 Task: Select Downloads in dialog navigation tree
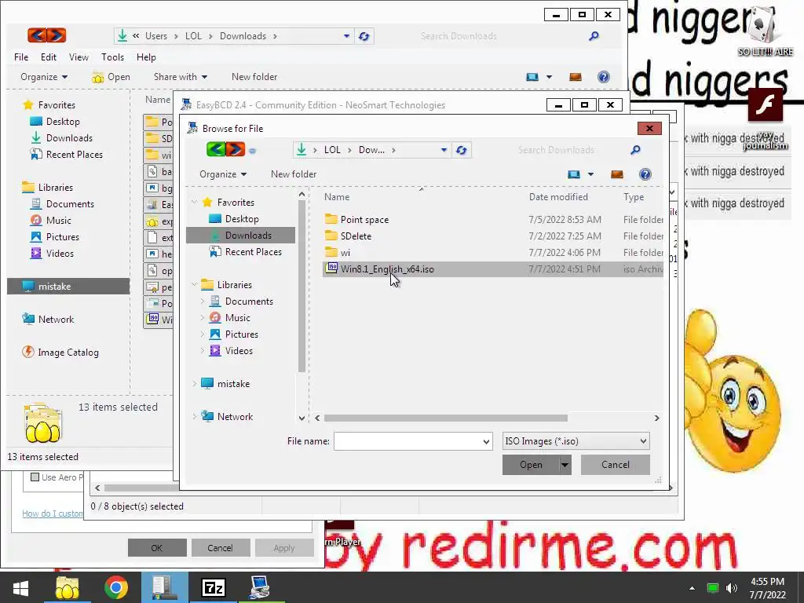[x=248, y=236]
